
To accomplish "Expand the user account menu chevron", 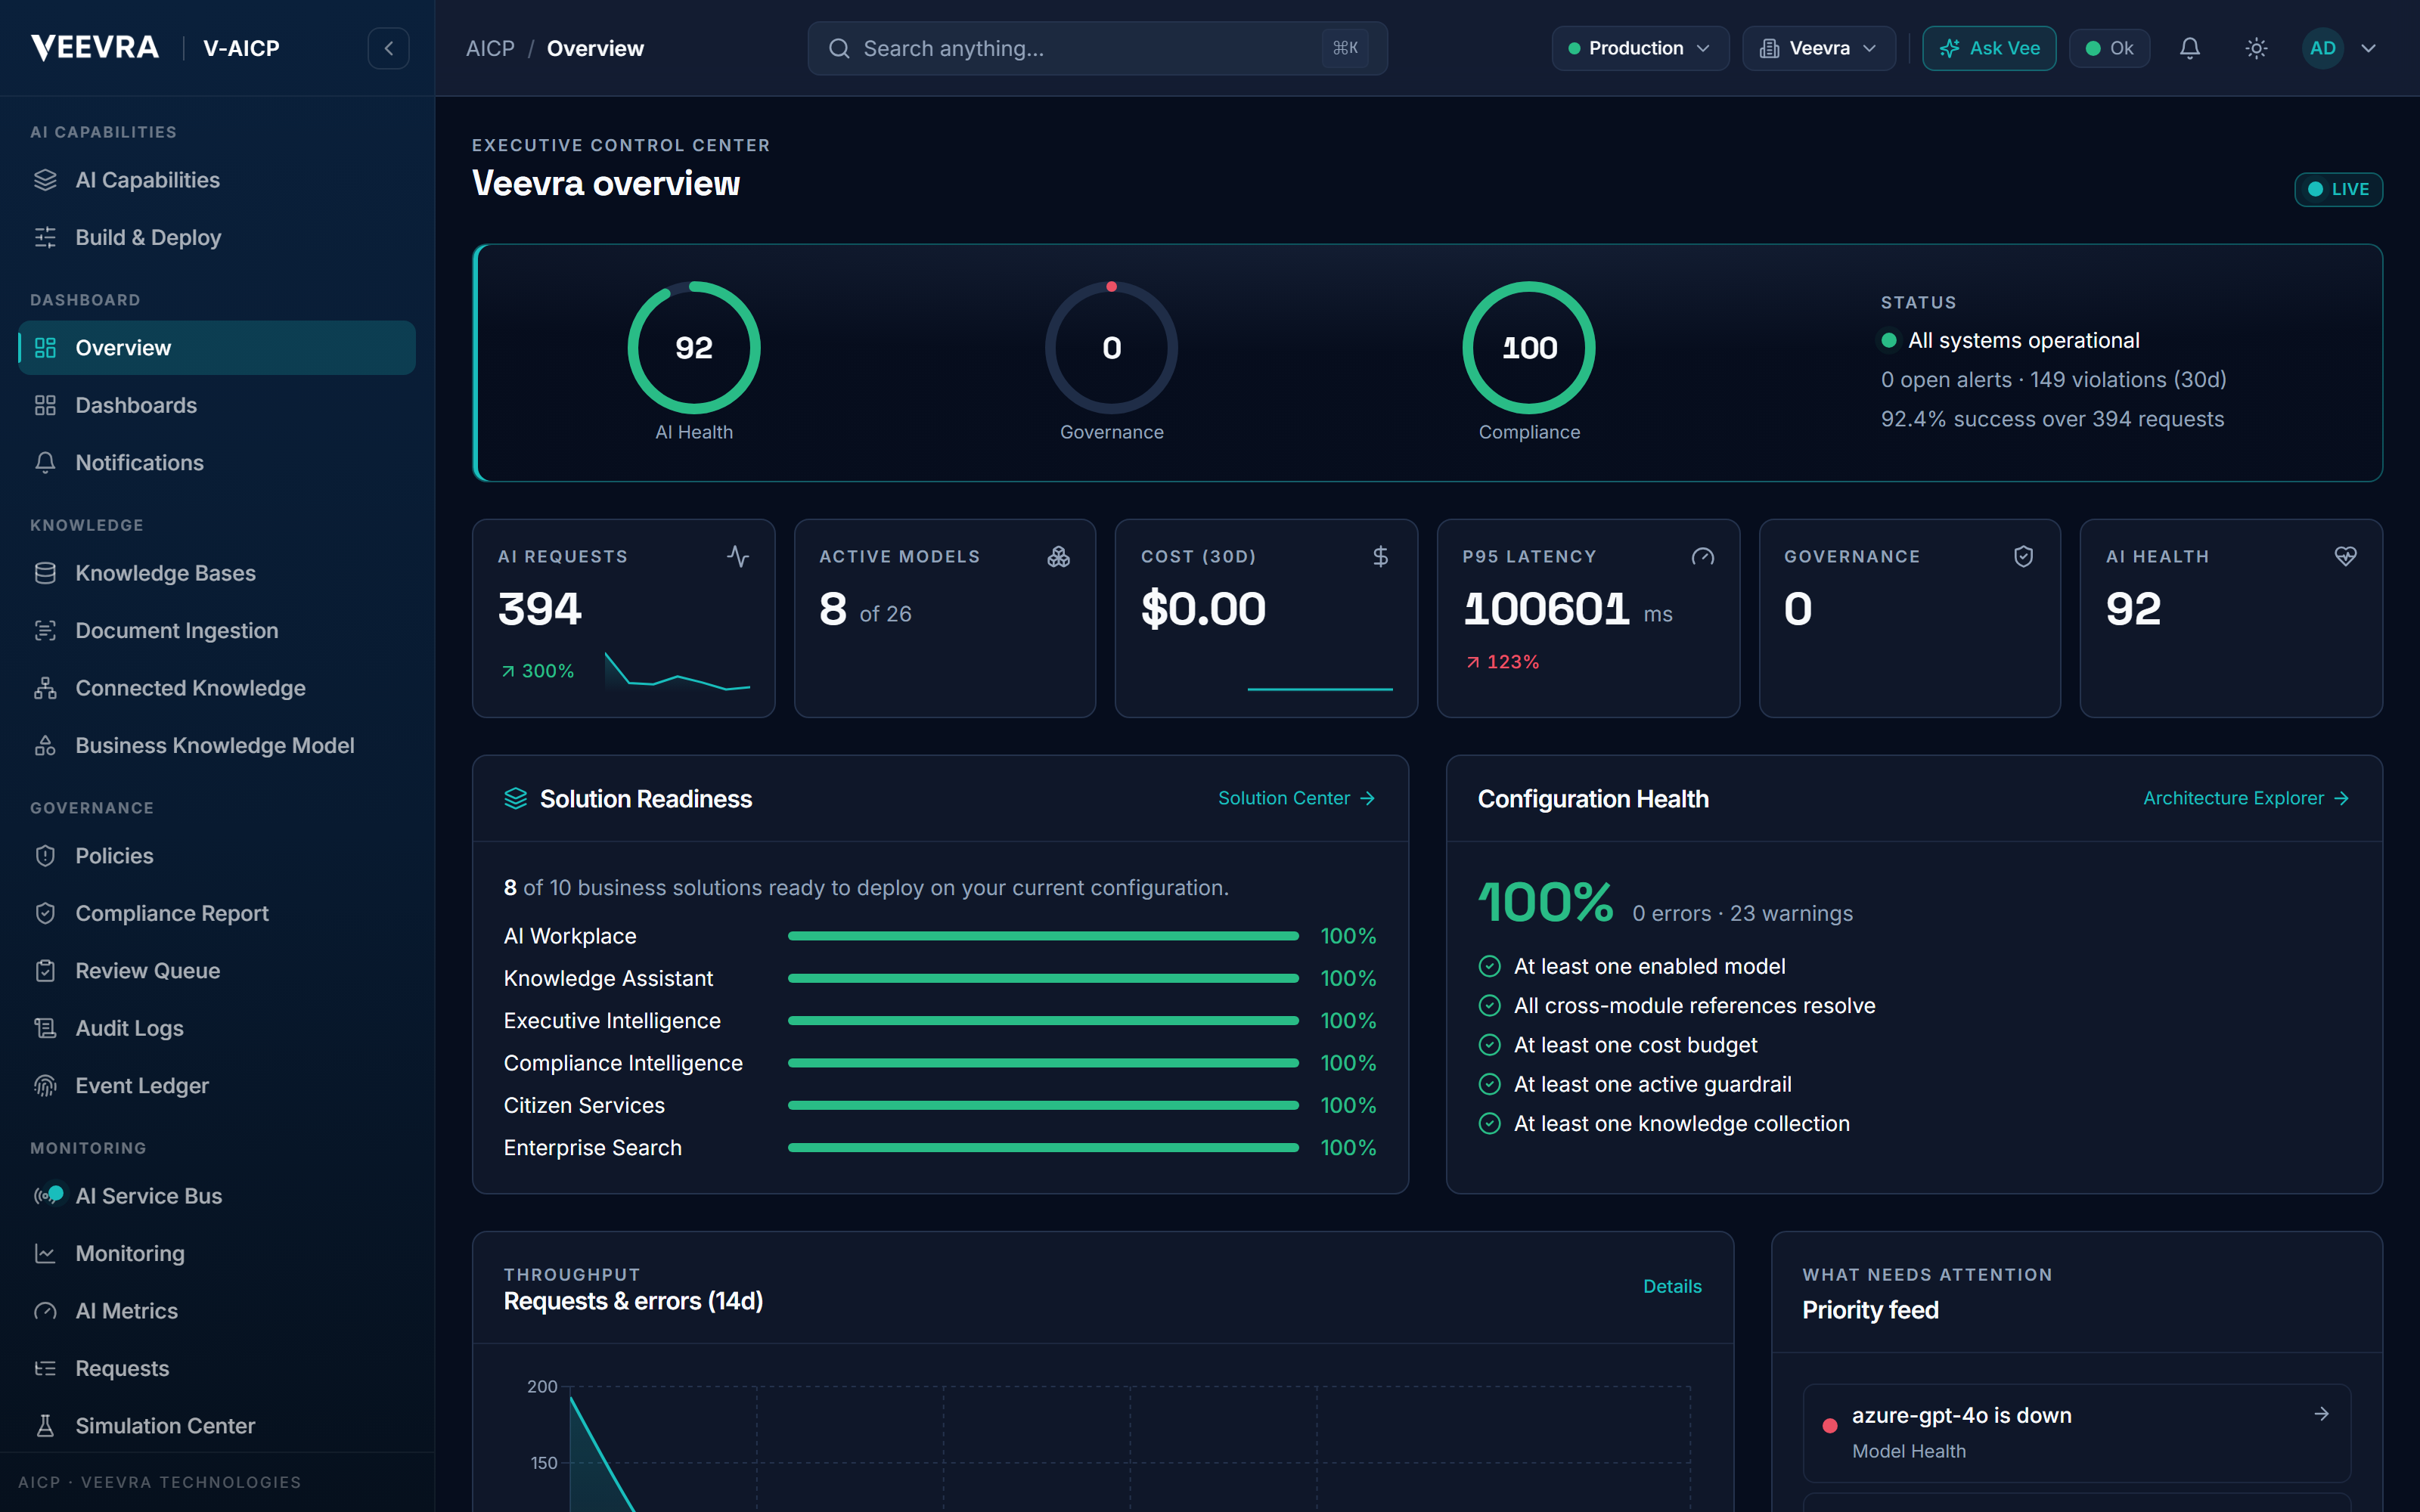I will tap(2368, 48).
